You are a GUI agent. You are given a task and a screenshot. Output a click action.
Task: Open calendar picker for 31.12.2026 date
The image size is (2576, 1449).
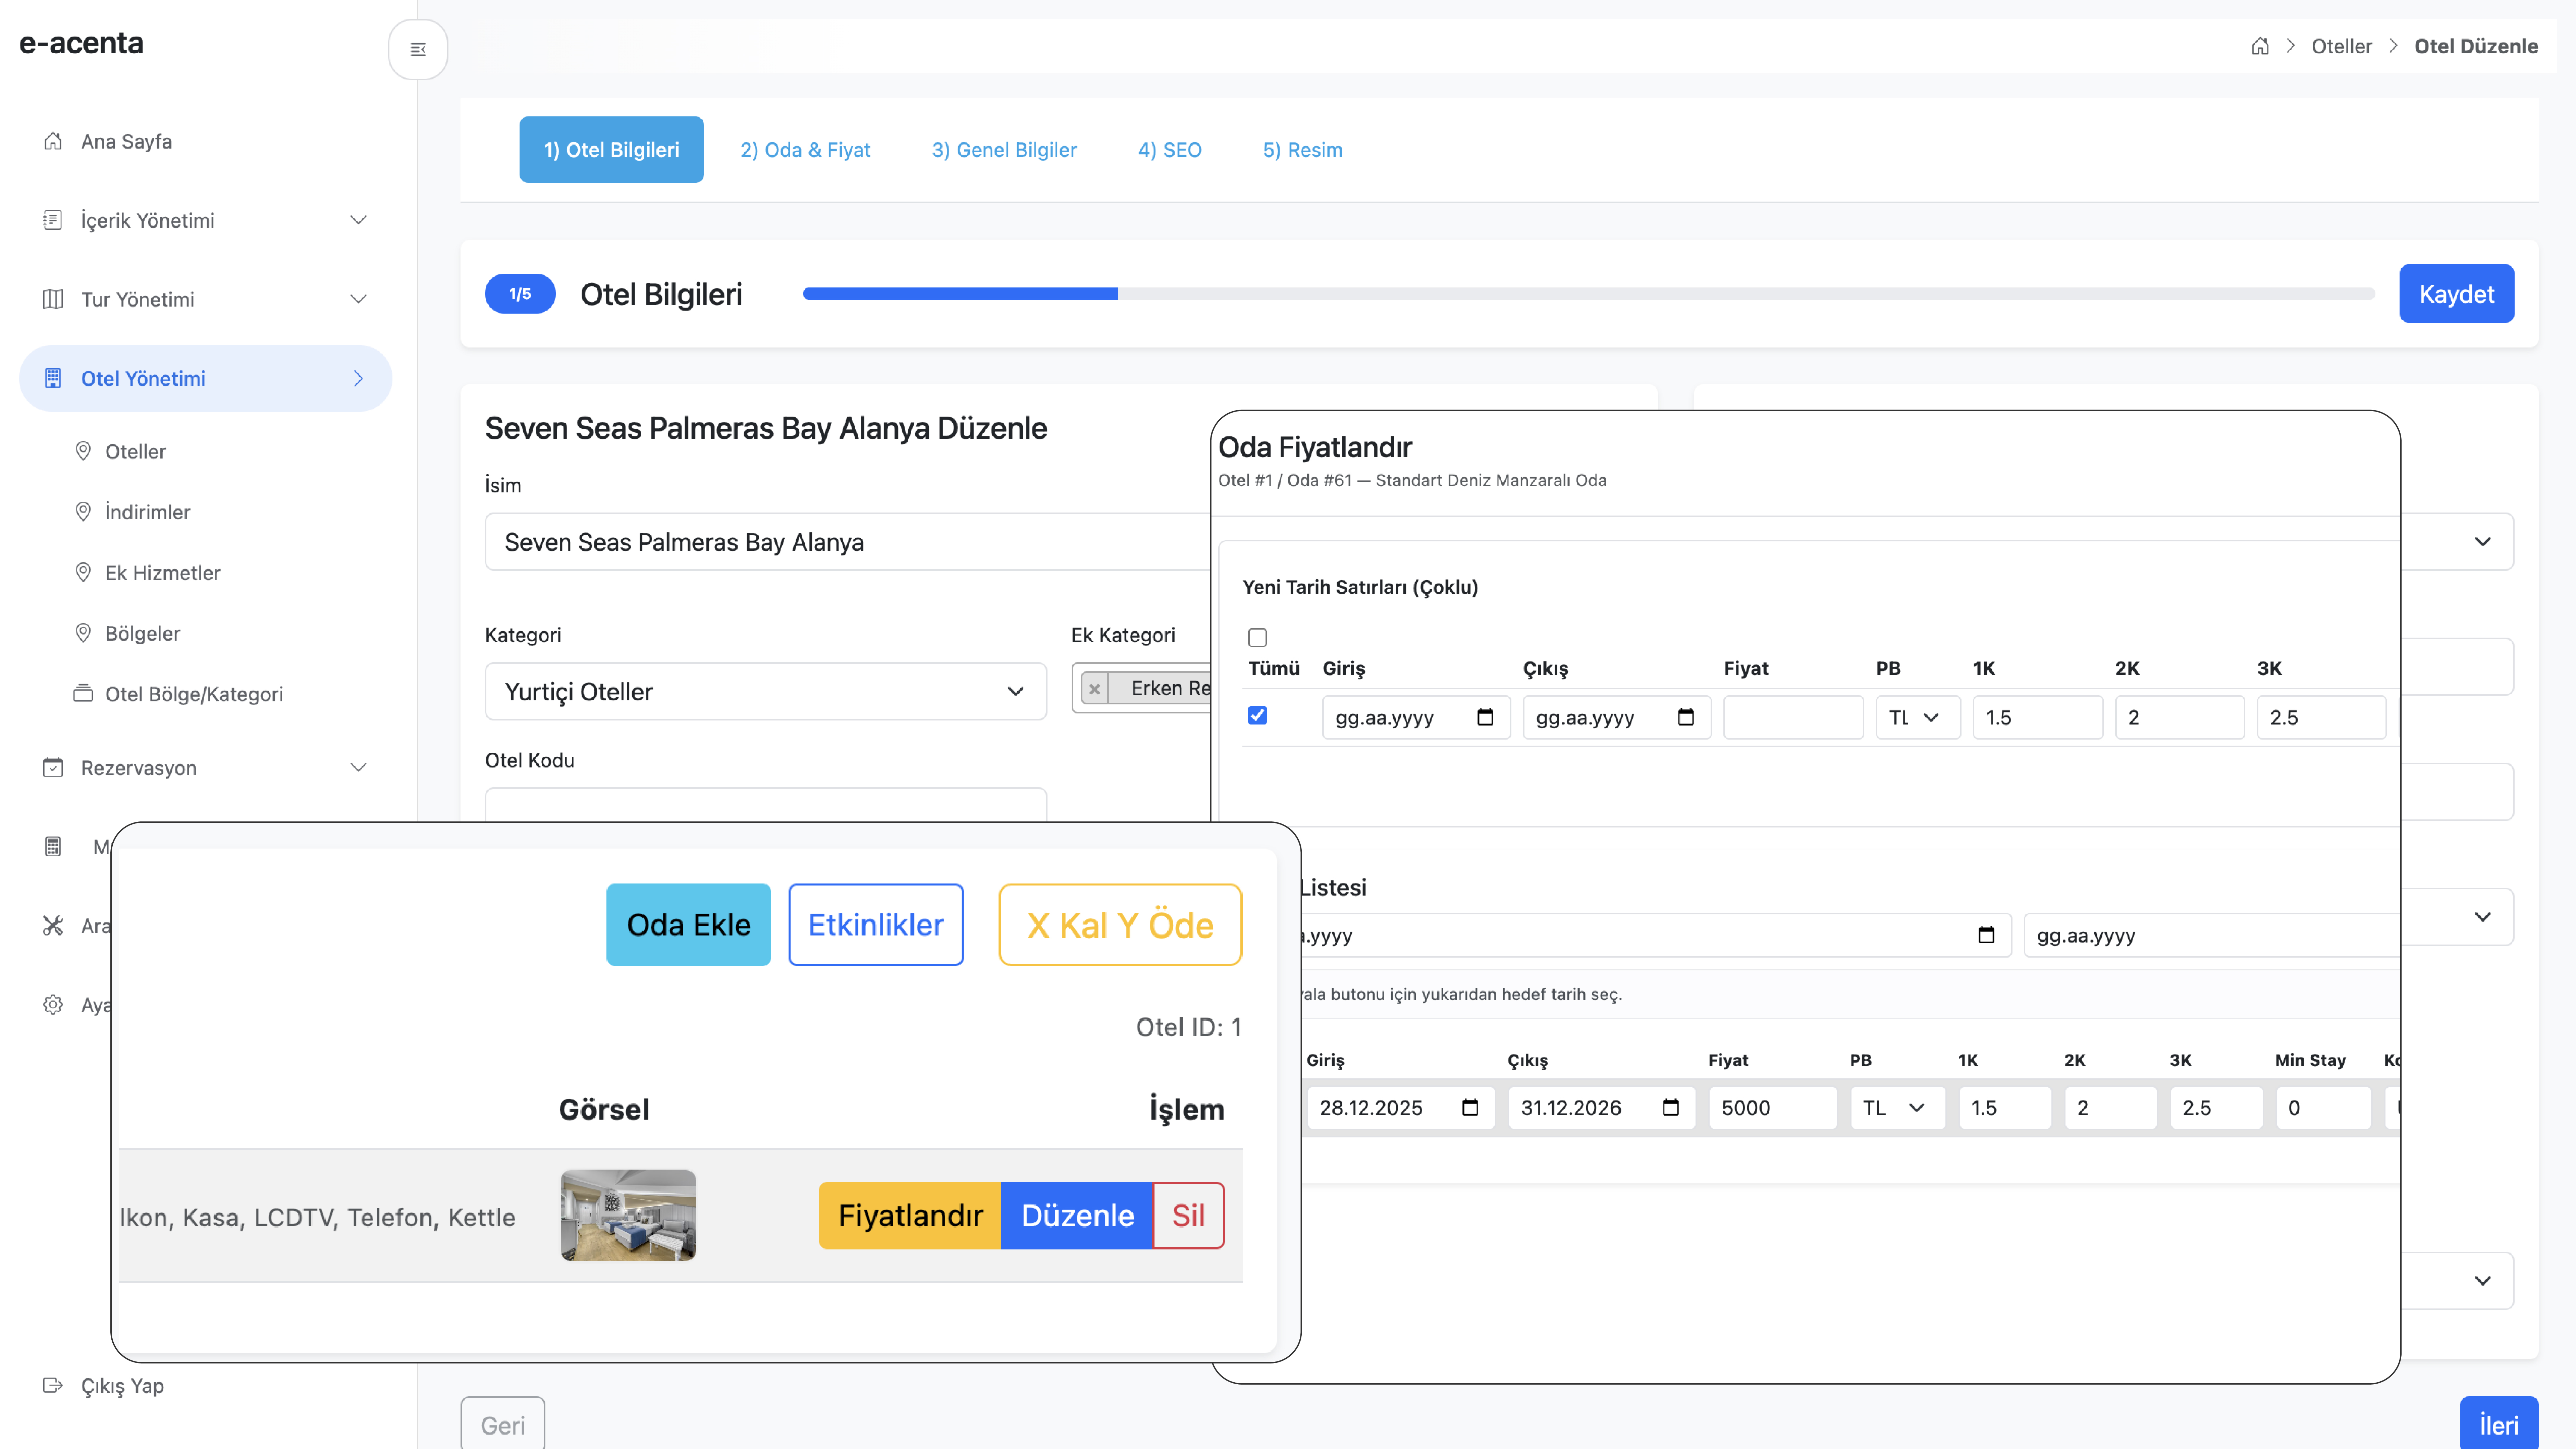pyautogui.click(x=1670, y=1107)
